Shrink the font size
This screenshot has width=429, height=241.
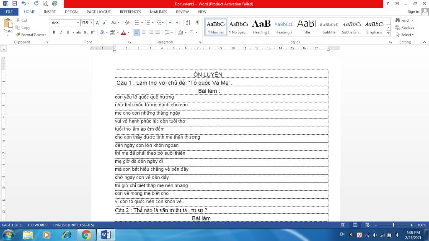(104, 23)
